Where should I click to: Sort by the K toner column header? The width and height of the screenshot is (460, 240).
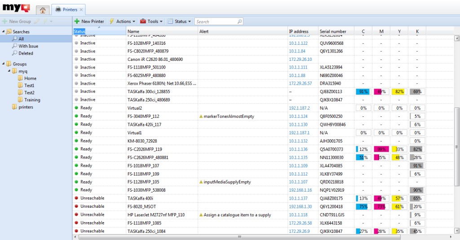417,31
